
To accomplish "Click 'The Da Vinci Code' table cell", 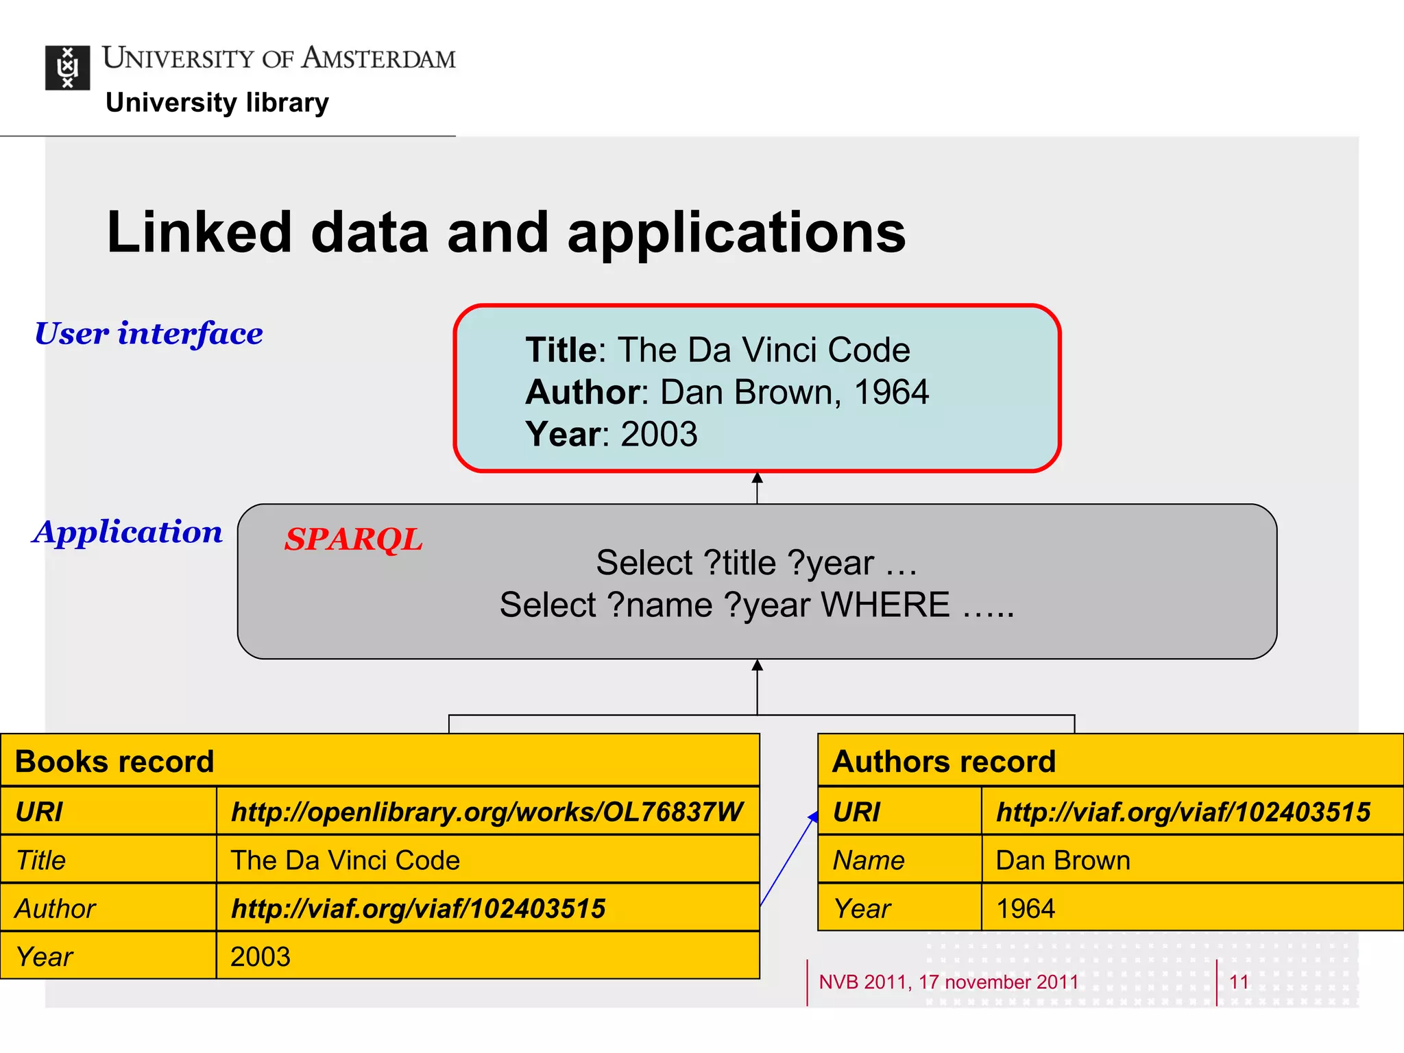I will click(488, 860).
